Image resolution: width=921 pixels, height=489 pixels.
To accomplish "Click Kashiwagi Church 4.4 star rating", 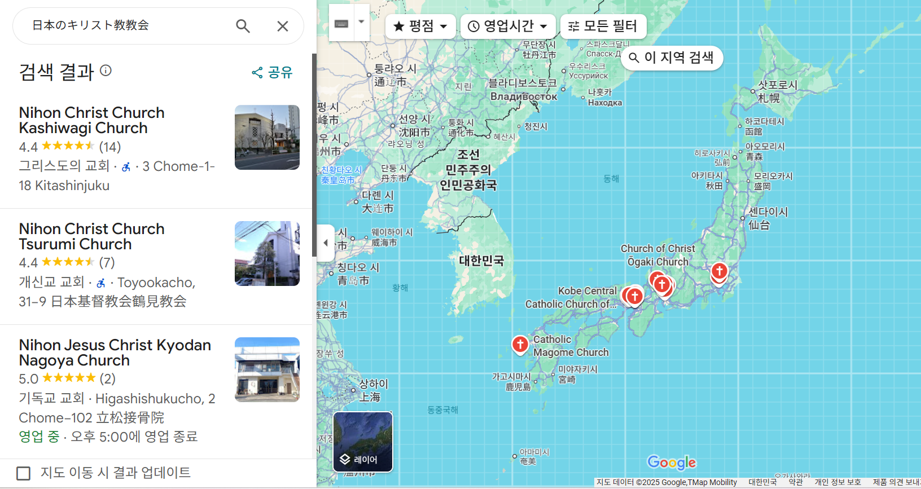I will click(x=69, y=147).
